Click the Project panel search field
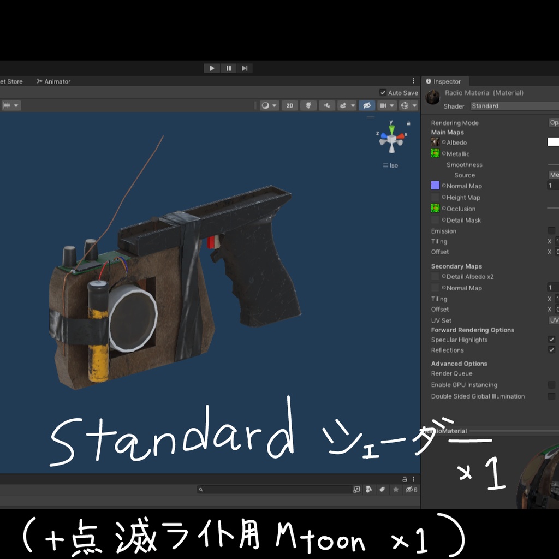The height and width of the screenshot is (559, 559). [274, 490]
